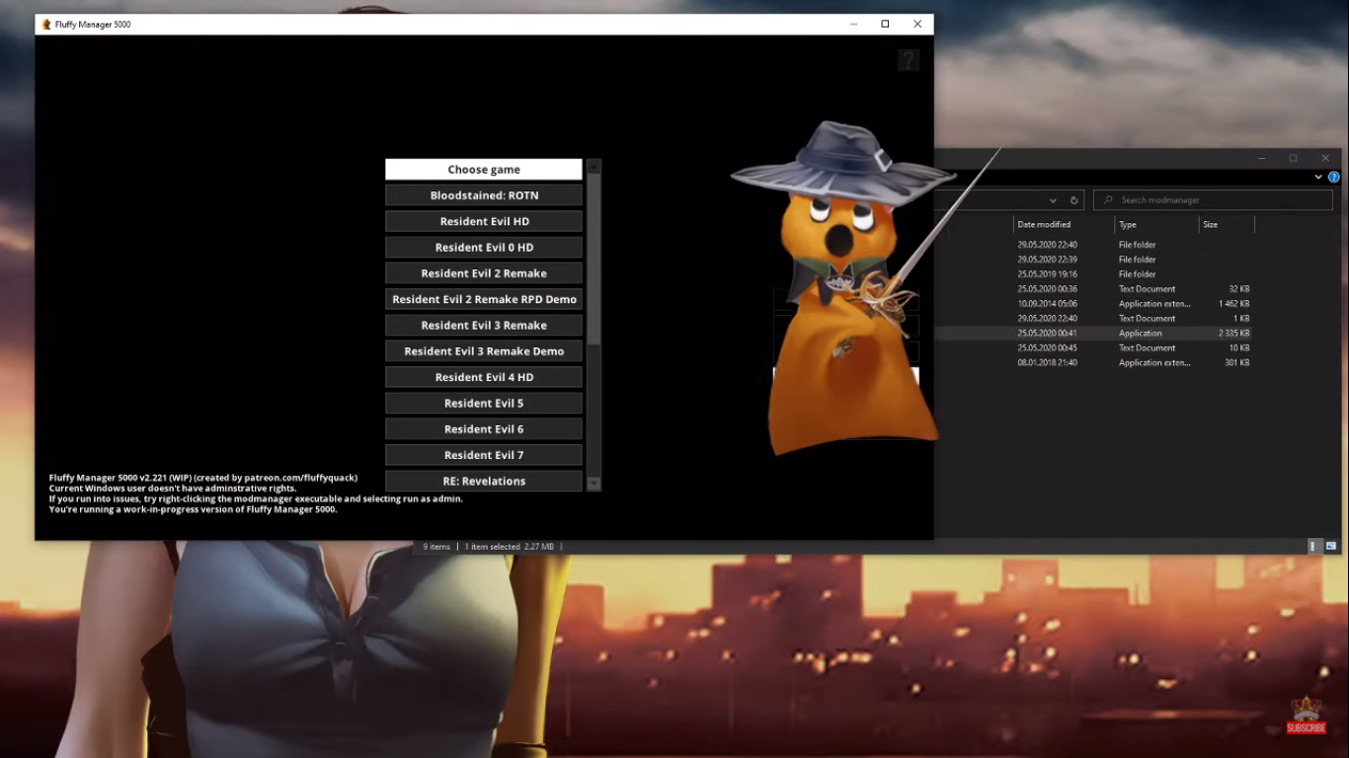Click the game list scrollbar down arrow
1349x758 pixels.
click(x=594, y=484)
